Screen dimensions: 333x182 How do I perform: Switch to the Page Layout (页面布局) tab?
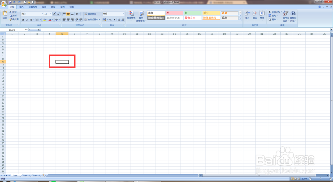click(33, 7)
